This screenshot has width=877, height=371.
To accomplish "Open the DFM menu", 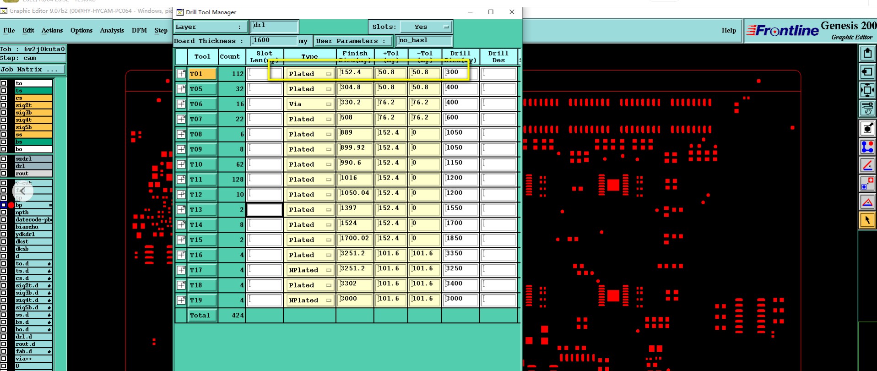I will pos(140,31).
